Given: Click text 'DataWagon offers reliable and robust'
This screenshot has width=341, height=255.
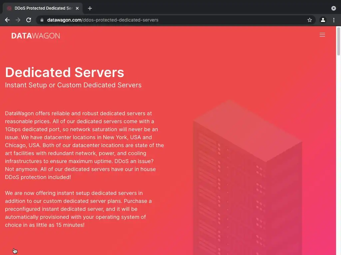Looking at the screenshot, I should coord(52,114).
